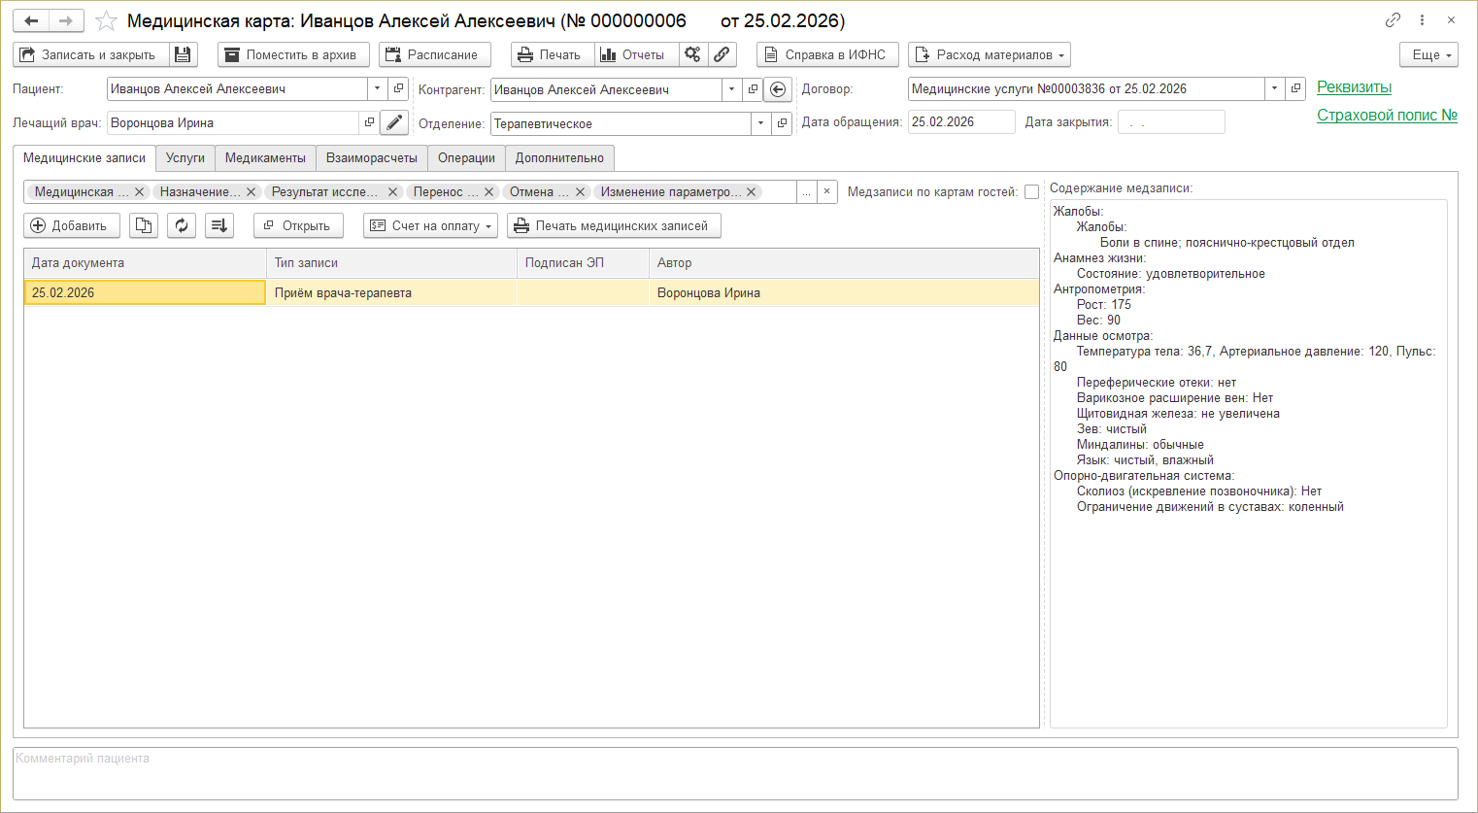Open the Взаиморасчеты tab
Screen dimensions: 1478x813
[371, 157]
